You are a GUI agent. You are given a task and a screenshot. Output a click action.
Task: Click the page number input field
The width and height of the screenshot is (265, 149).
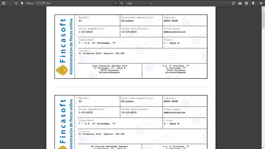[x=41, y=3]
